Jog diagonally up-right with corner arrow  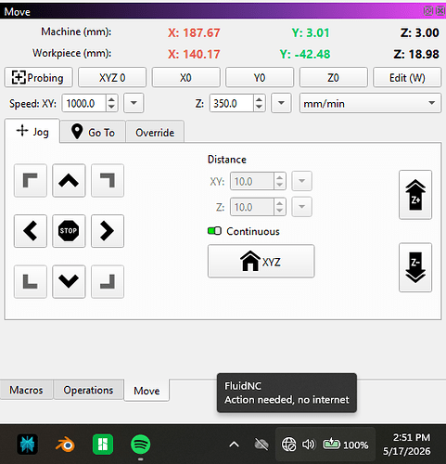(108, 180)
